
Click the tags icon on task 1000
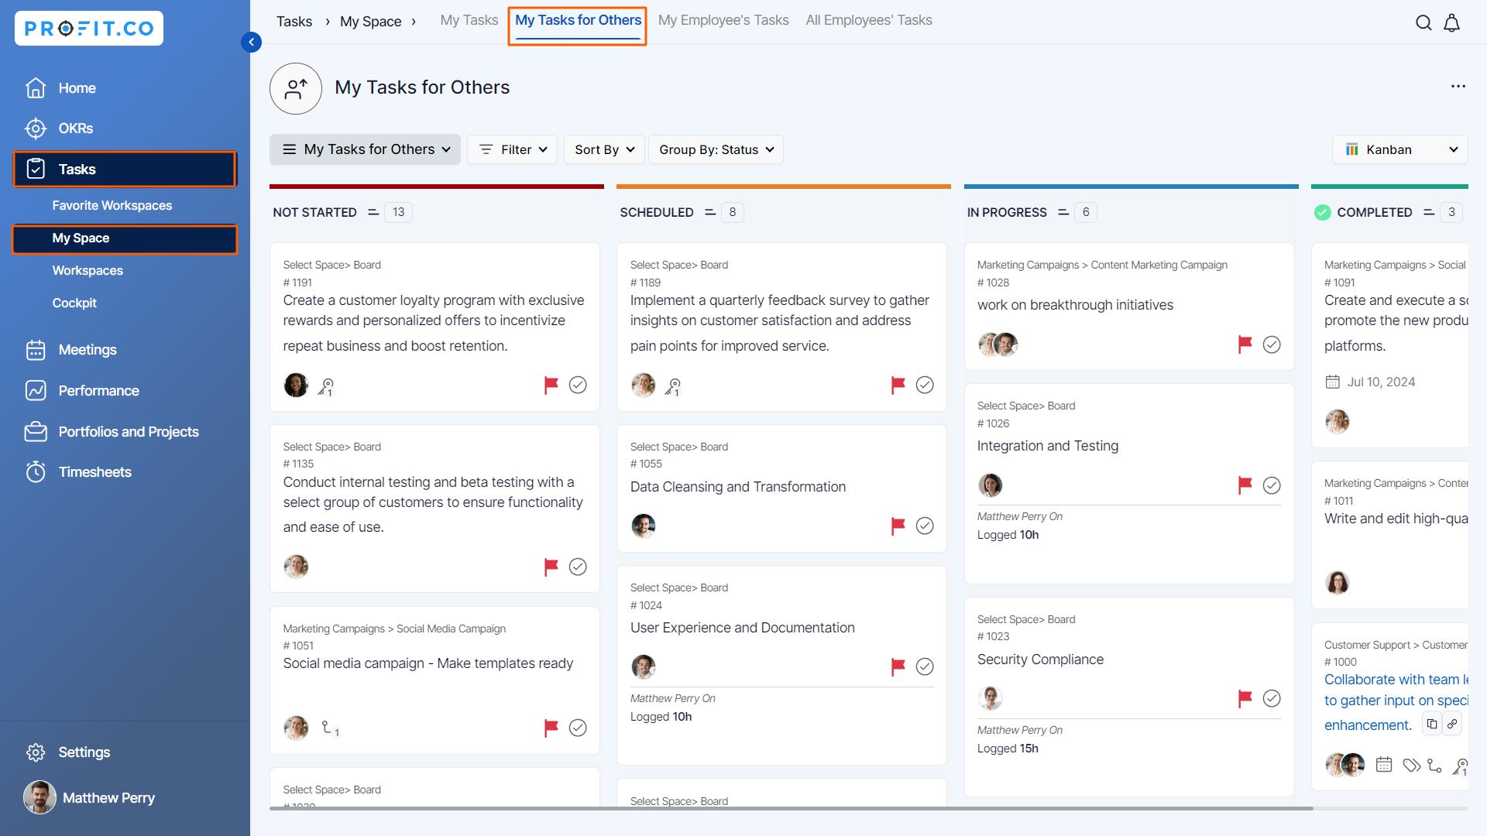pyautogui.click(x=1411, y=766)
